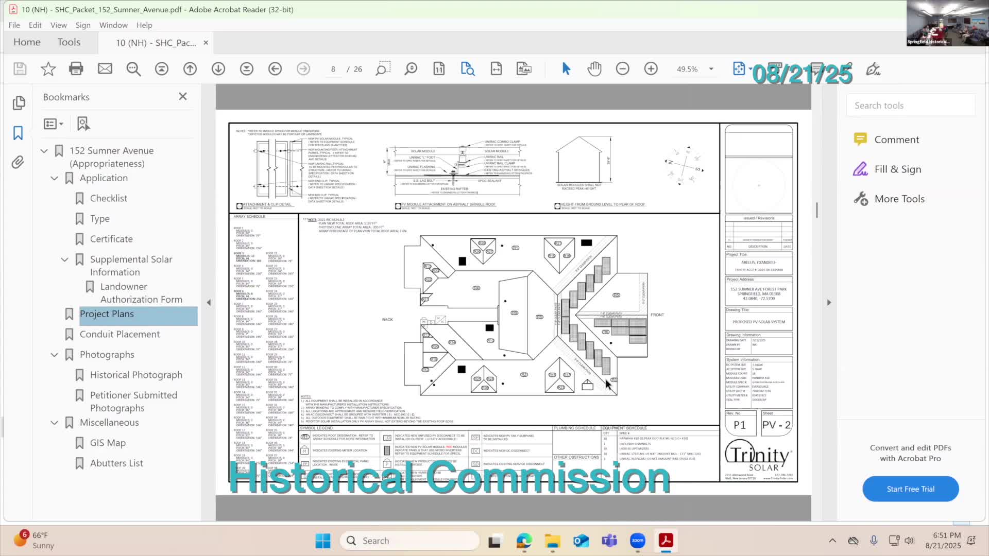Collapse the Supplemental Solar Information bookmark
The height and width of the screenshot is (556, 989).
(x=64, y=259)
